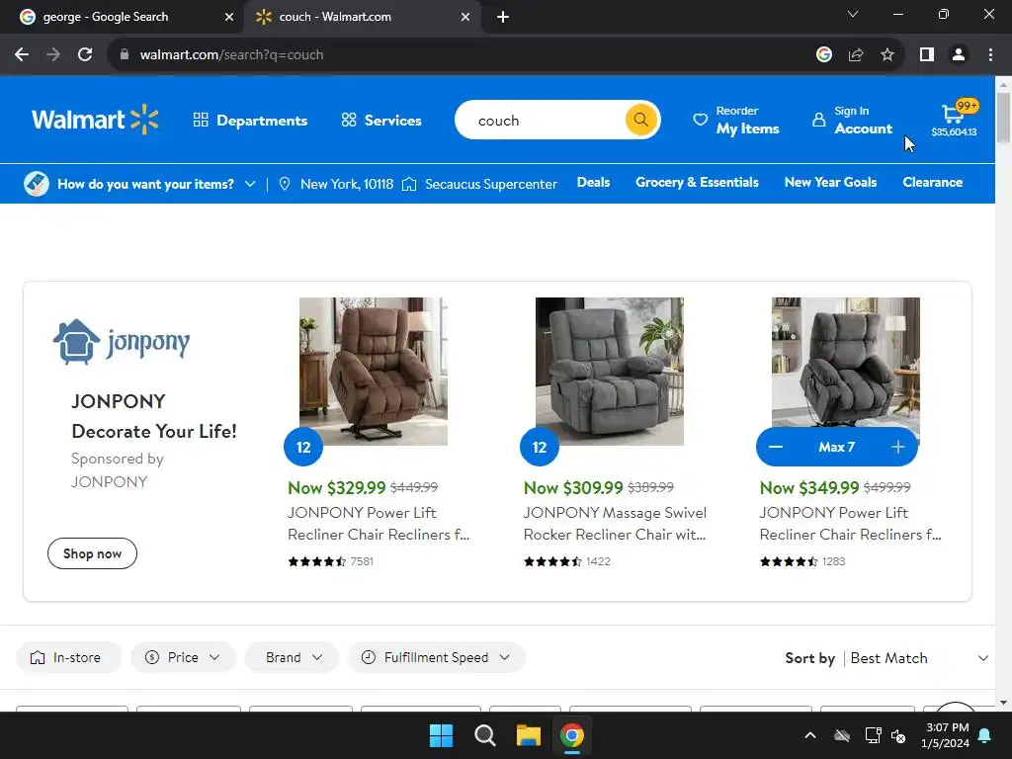The width and height of the screenshot is (1012, 759).
Task: Expand the Fulfillment Speed filter
Action: tap(436, 657)
